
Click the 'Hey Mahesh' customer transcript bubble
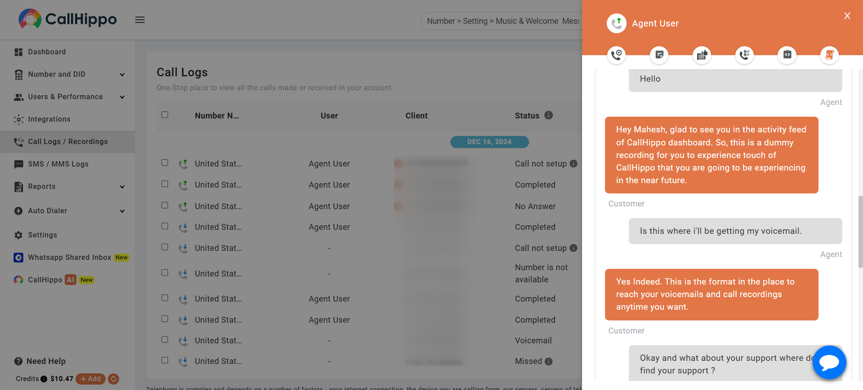pos(712,155)
